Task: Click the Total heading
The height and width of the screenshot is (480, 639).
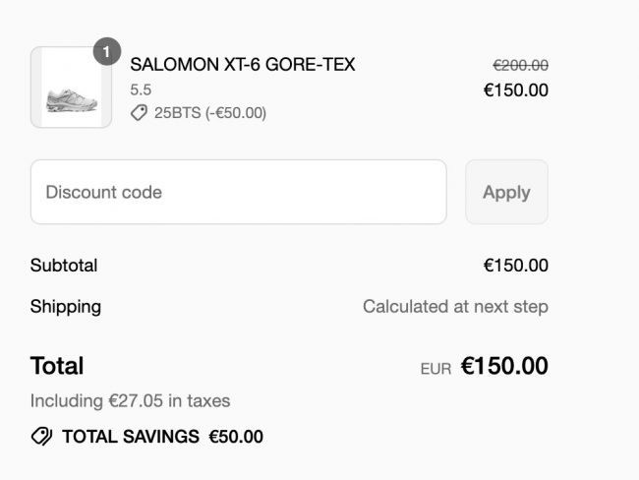Action: (57, 365)
